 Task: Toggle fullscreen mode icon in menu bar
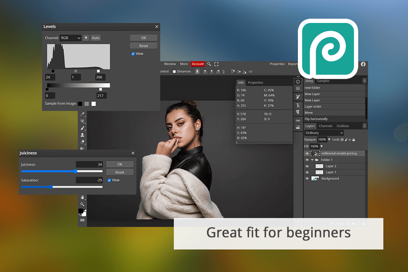point(216,64)
